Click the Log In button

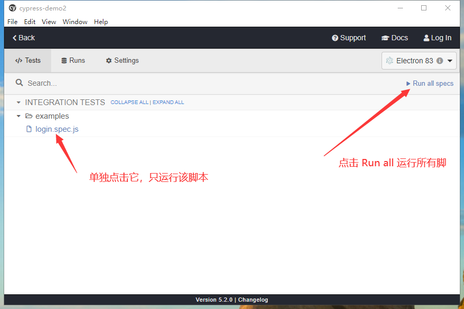(437, 38)
